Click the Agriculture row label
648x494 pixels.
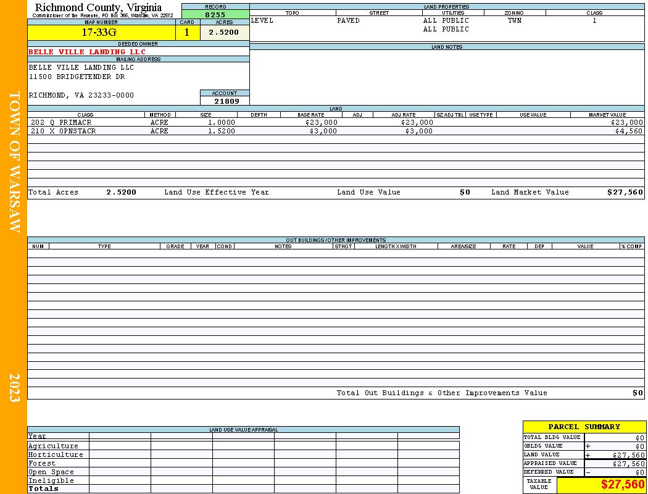[x=53, y=446]
